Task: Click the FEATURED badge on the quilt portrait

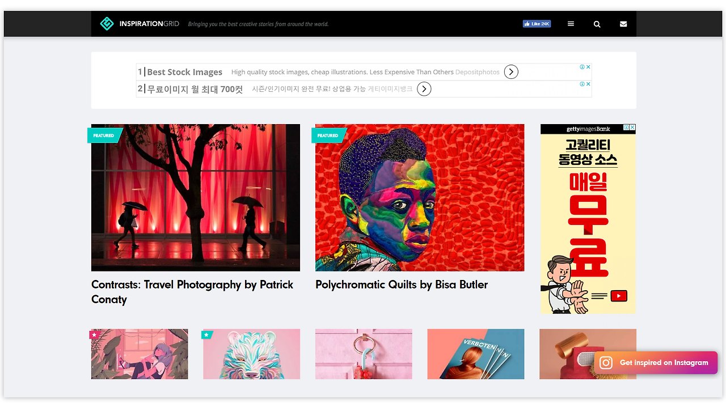Action: [x=328, y=135]
